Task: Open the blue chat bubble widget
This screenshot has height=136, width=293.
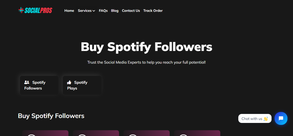Action: [281, 118]
